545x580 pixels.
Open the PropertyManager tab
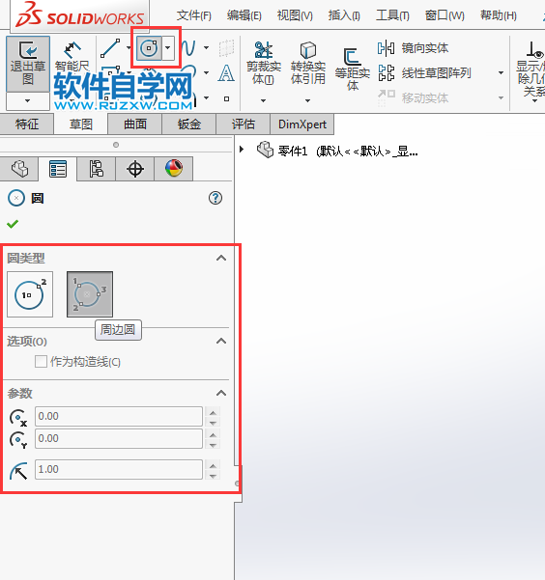pyautogui.click(x=58, y=169)
